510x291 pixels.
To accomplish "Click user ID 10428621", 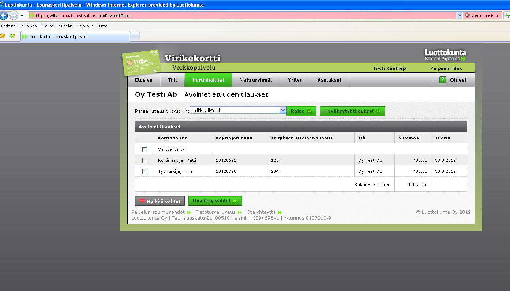I will pos(226,160).
